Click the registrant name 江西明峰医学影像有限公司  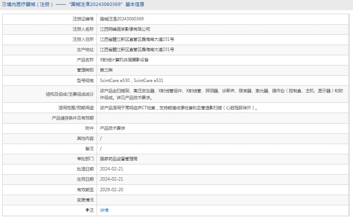pos(125,29)
